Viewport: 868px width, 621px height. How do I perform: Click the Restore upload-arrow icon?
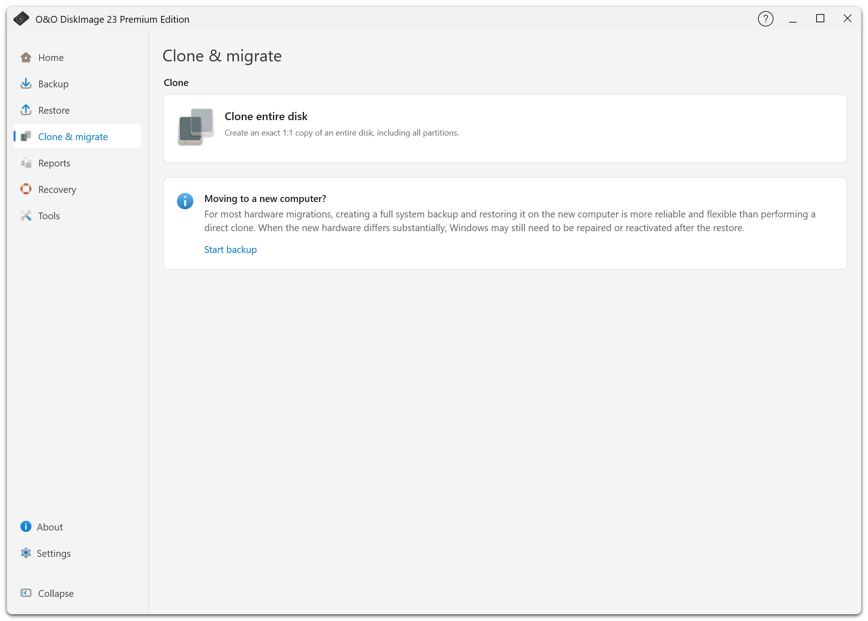coord(26,110)
